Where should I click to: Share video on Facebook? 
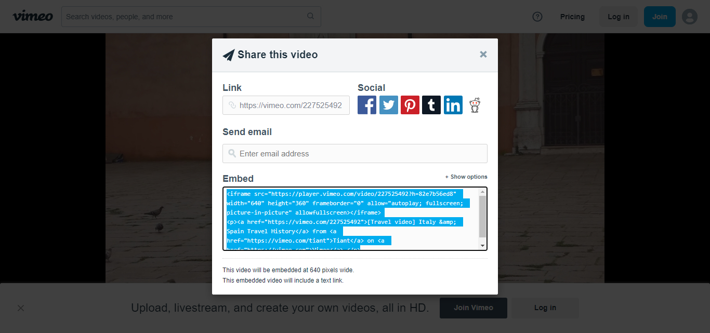pyautogui.click(x=367, y=105)
